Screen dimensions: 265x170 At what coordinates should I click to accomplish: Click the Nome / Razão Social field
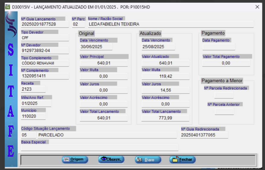coord(170,24)
